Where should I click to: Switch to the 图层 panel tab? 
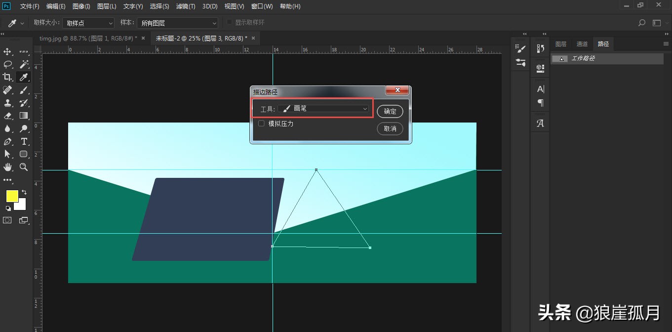coord(561,44)
